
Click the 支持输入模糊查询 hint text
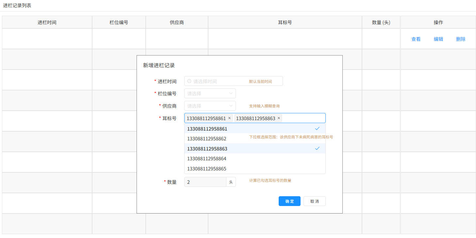click(x=264, y=106)
